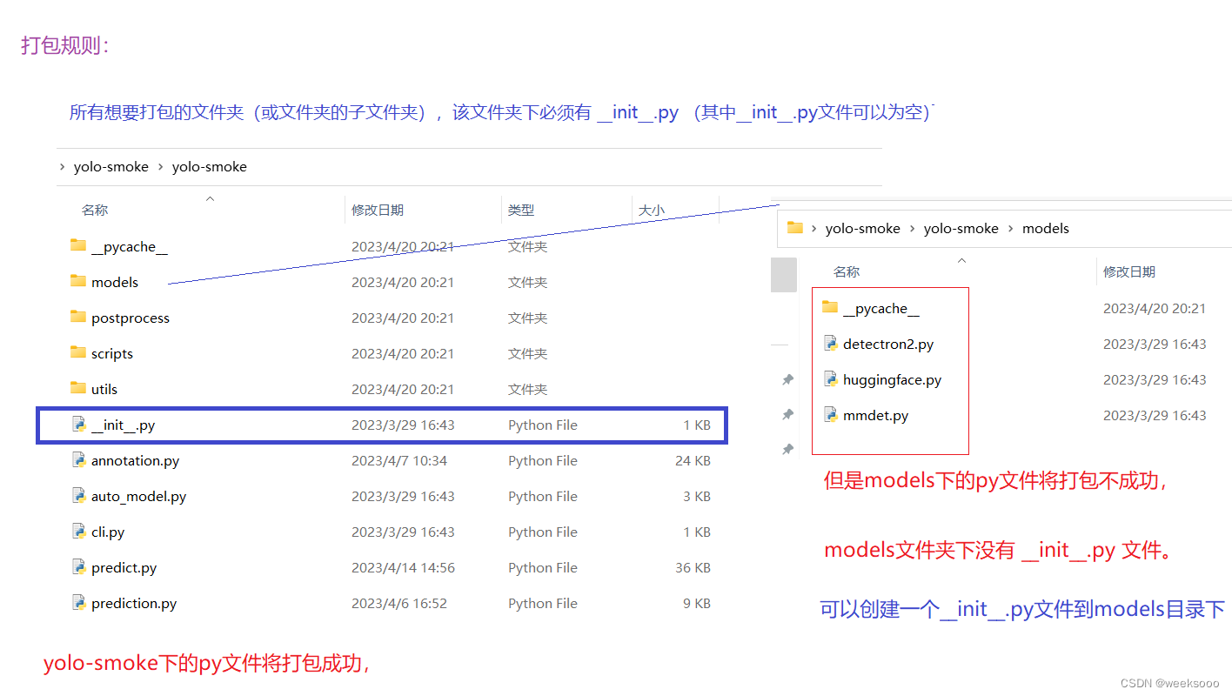Open the postprocess folder icon
The width and height of the screenshot is (1232, 696).
[x=78, y=317]
